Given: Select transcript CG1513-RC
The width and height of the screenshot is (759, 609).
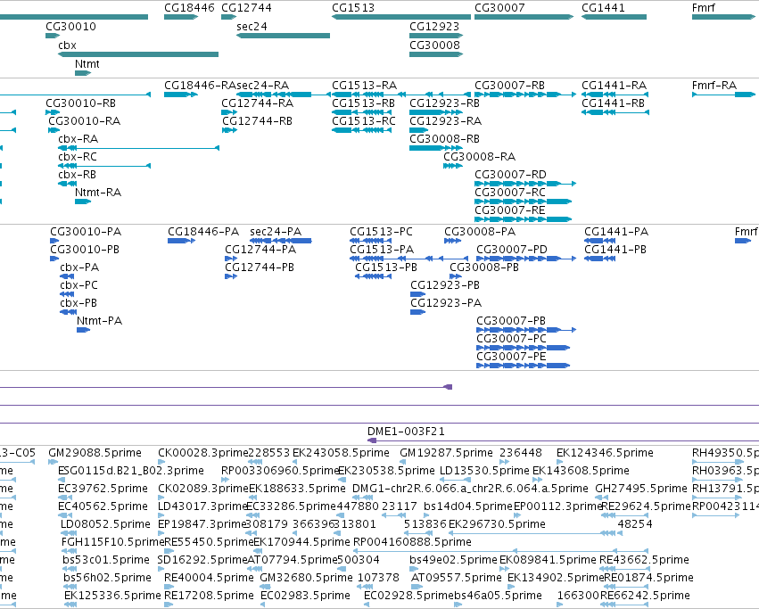Looking at the screenshot, I should pyautogui.click(x=364, y=121).
